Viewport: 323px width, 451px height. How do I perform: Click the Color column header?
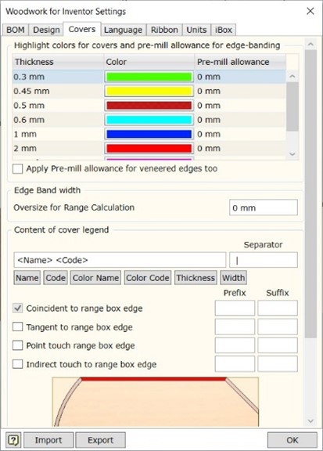pos(149,62)
